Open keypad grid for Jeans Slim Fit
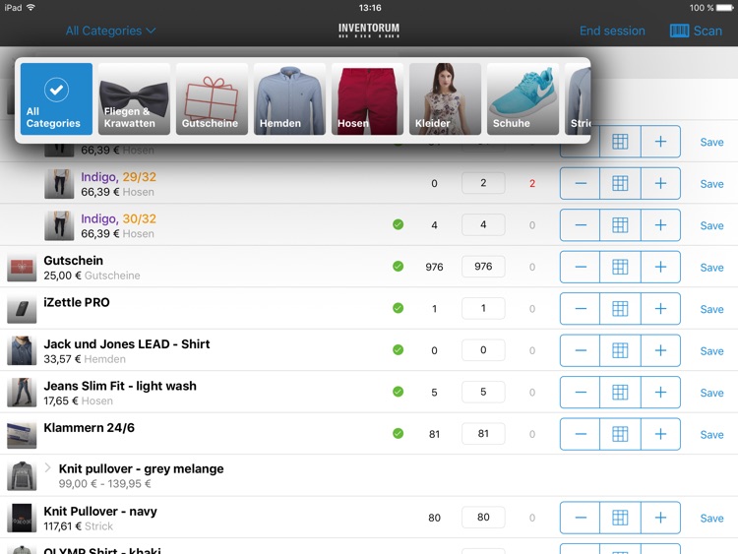 tap(620, 392)
